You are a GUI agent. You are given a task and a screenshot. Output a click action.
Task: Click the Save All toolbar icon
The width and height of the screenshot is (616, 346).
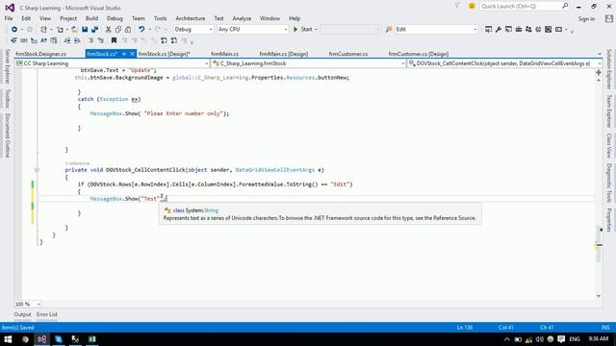coord(94,30)
